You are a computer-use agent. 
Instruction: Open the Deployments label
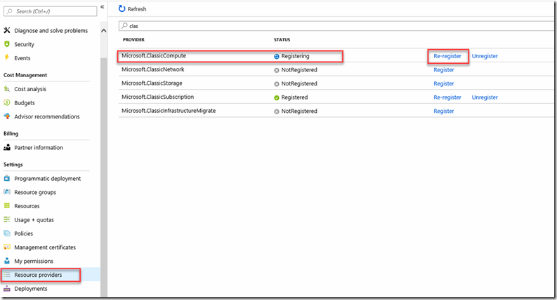coord(30,289)
